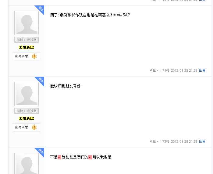Screen dimensions: 213x174
Task: Click 回复 on the 73楼 post
Action: pos(202,142)
